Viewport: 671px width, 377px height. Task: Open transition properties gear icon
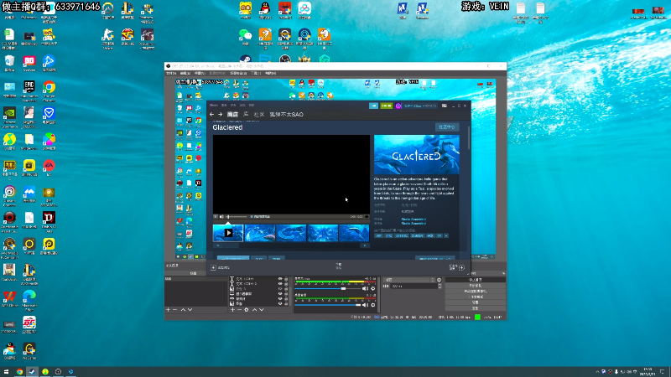click(439, 280)
